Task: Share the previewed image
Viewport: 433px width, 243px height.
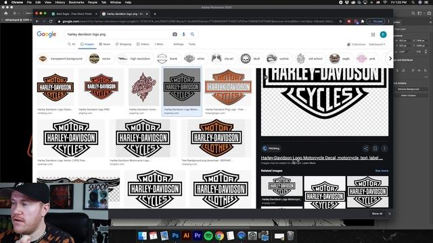Action: 365,148
